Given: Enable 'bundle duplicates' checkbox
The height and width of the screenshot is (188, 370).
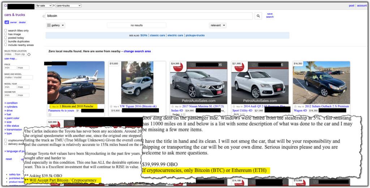Looking at the screenshot, I should (6, 41).
